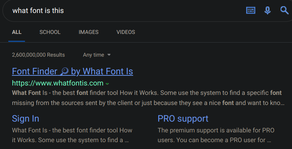Open the on-screen keyboard icon
Screen dimensions: 292x149
pyautogui.click(x=251, y=10)
